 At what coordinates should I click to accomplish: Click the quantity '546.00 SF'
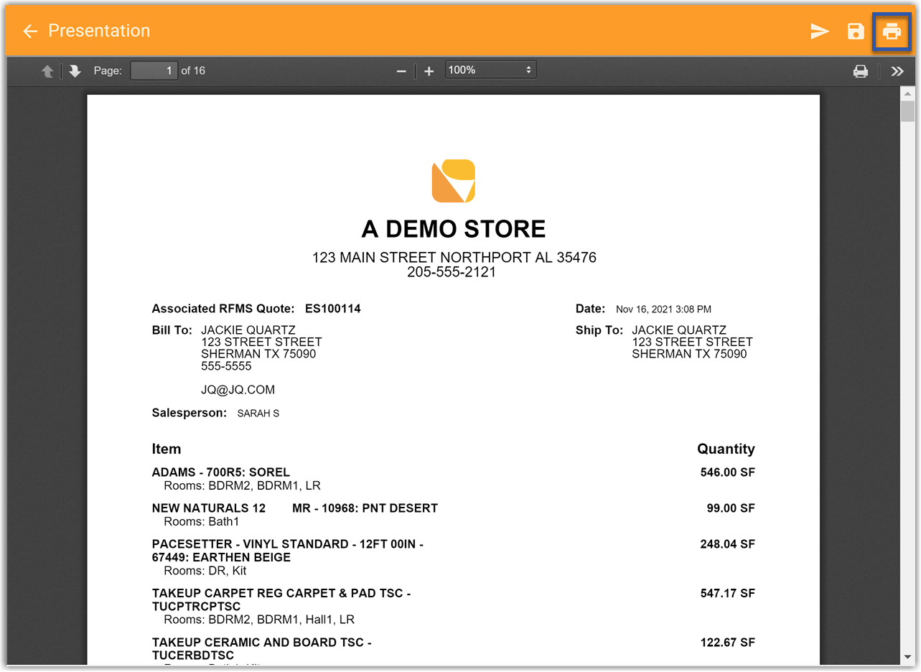(x=728, y=472)
